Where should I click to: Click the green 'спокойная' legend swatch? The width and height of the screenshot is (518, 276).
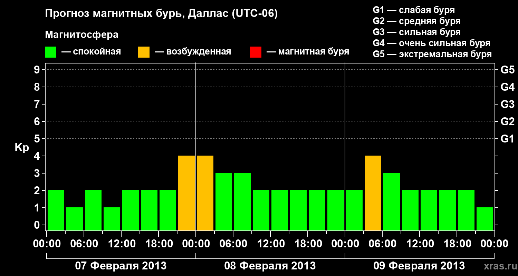coord(51,52)
